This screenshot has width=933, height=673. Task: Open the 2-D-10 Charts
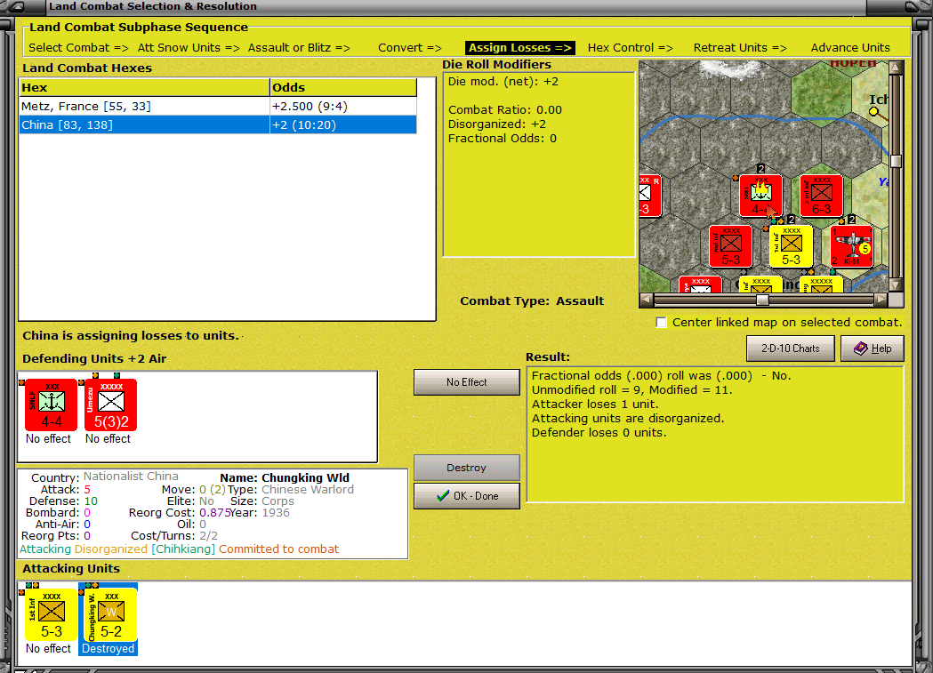coord(790,349)
